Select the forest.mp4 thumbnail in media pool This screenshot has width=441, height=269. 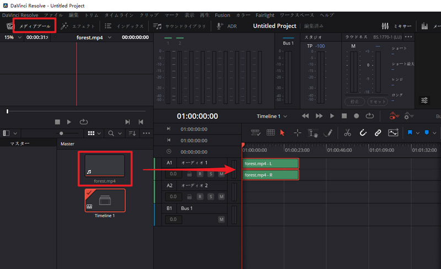pyautogui.click(x=105, y=166)
